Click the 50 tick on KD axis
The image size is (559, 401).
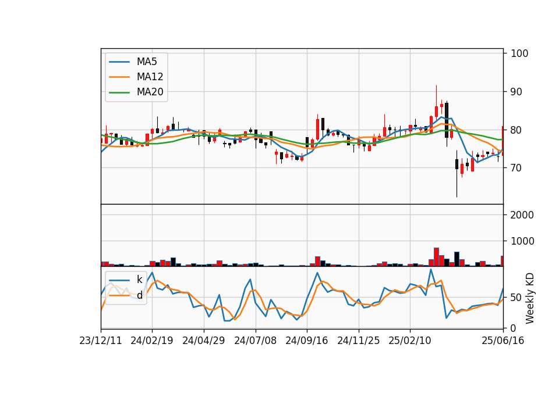pyautogui.click(x=516, y=298)
